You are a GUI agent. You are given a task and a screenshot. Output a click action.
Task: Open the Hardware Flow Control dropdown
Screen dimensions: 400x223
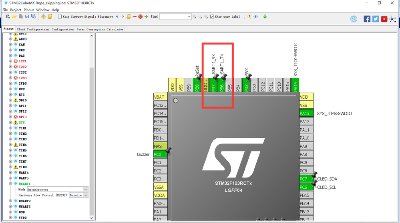coord(85,195)
